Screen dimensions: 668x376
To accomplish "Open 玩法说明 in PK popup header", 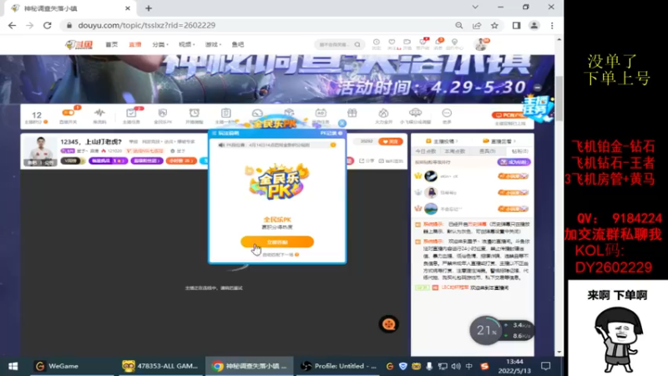I will pos(226,134).
